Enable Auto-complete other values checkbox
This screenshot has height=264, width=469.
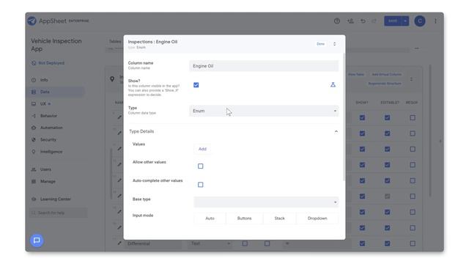click(x=200, y=185)
